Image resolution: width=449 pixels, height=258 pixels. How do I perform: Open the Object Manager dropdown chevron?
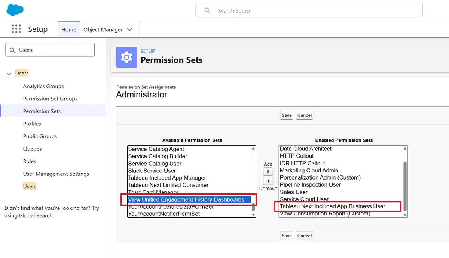pyautogui.click(x=130, y=29)
